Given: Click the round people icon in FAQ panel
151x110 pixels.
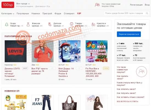Looking at the screenshot, I should pyautogui.click(x=142, y=71).
